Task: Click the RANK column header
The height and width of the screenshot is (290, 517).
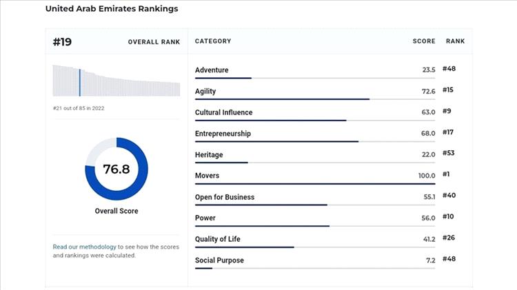Action: click(x=455, y=41)
